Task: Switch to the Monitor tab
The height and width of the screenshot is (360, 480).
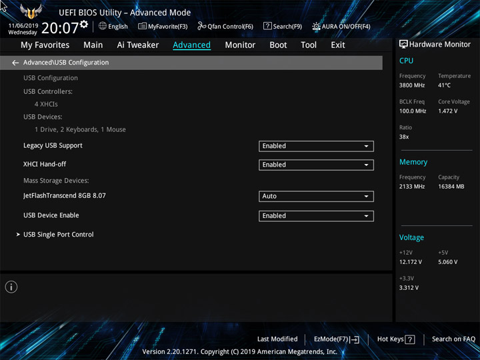Action: point(240,45)
